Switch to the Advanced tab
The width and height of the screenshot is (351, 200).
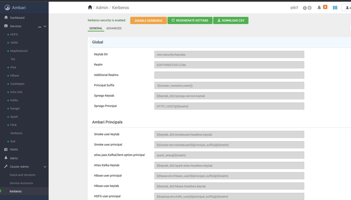(x=114, y=29)
